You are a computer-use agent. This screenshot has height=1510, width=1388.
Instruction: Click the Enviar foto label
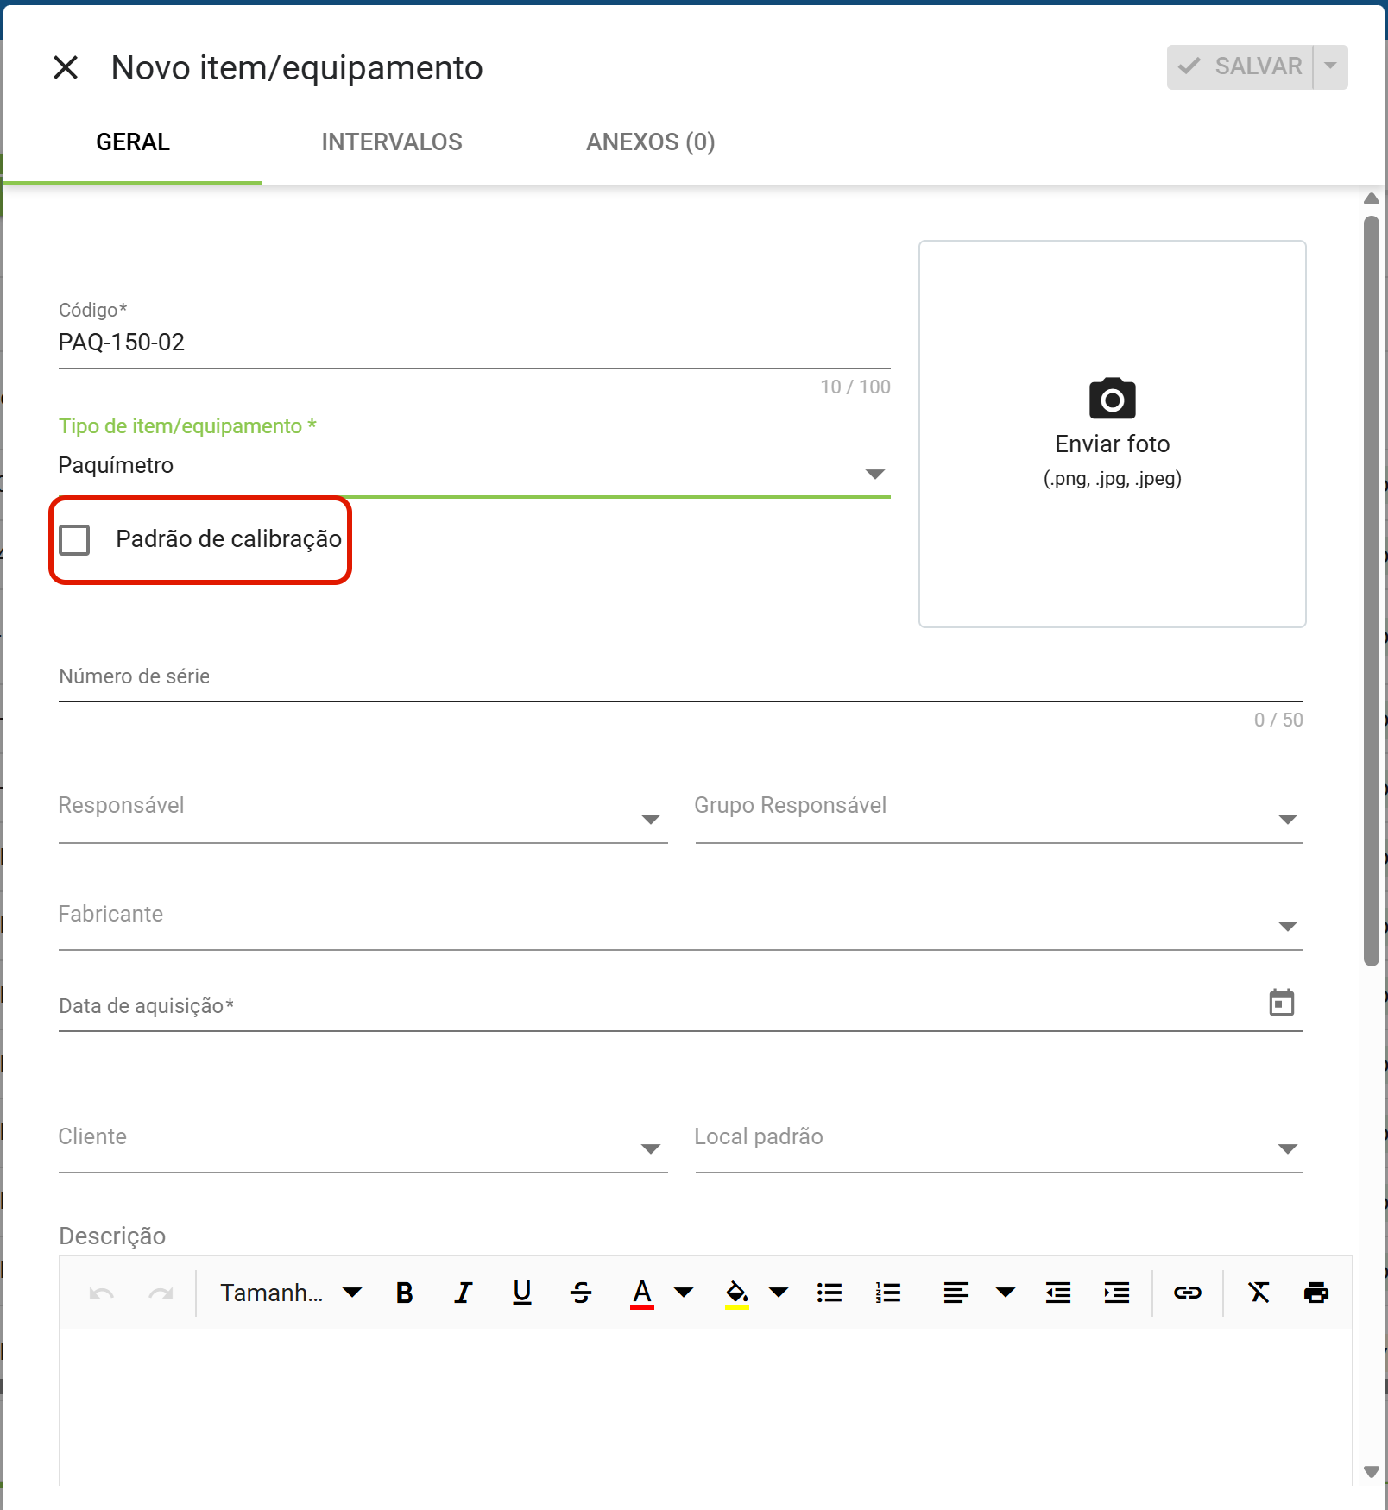pyautogui.click(x=1112, y=444)
